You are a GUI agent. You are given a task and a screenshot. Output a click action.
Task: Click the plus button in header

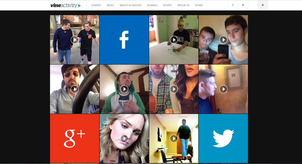263,5
